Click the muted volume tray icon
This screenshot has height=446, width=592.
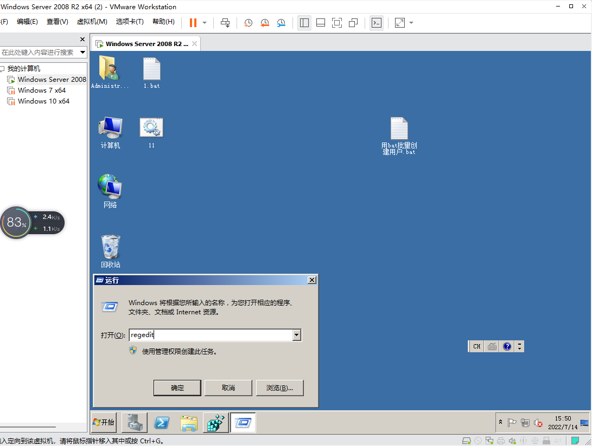[538, 423]
